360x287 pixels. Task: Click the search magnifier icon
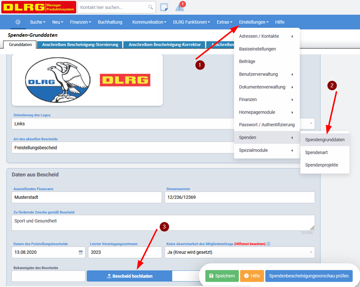(151, 7)
